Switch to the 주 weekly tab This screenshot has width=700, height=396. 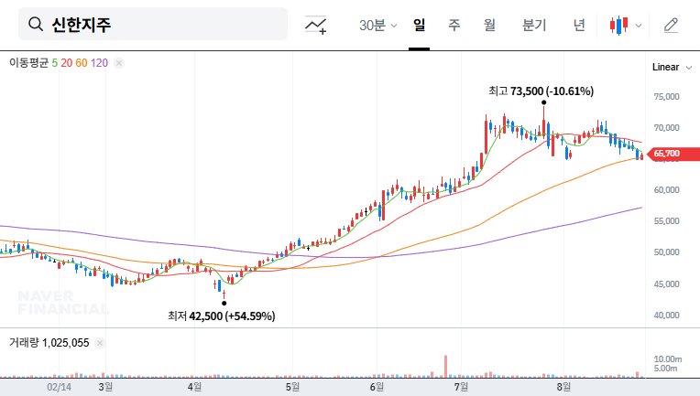pyautogui.click(x=454, y=25)
